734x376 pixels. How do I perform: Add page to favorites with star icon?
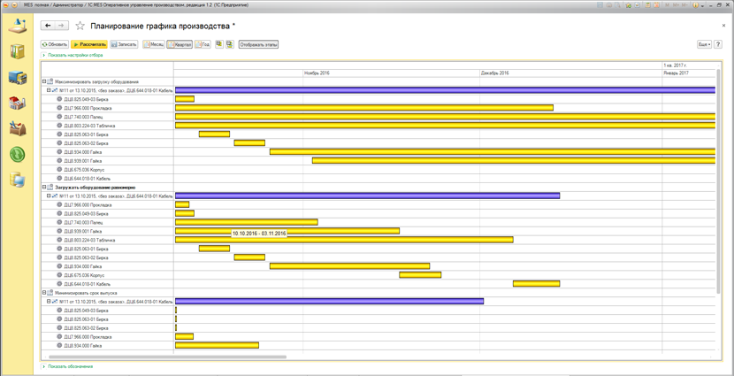click(x=80, y=26)
